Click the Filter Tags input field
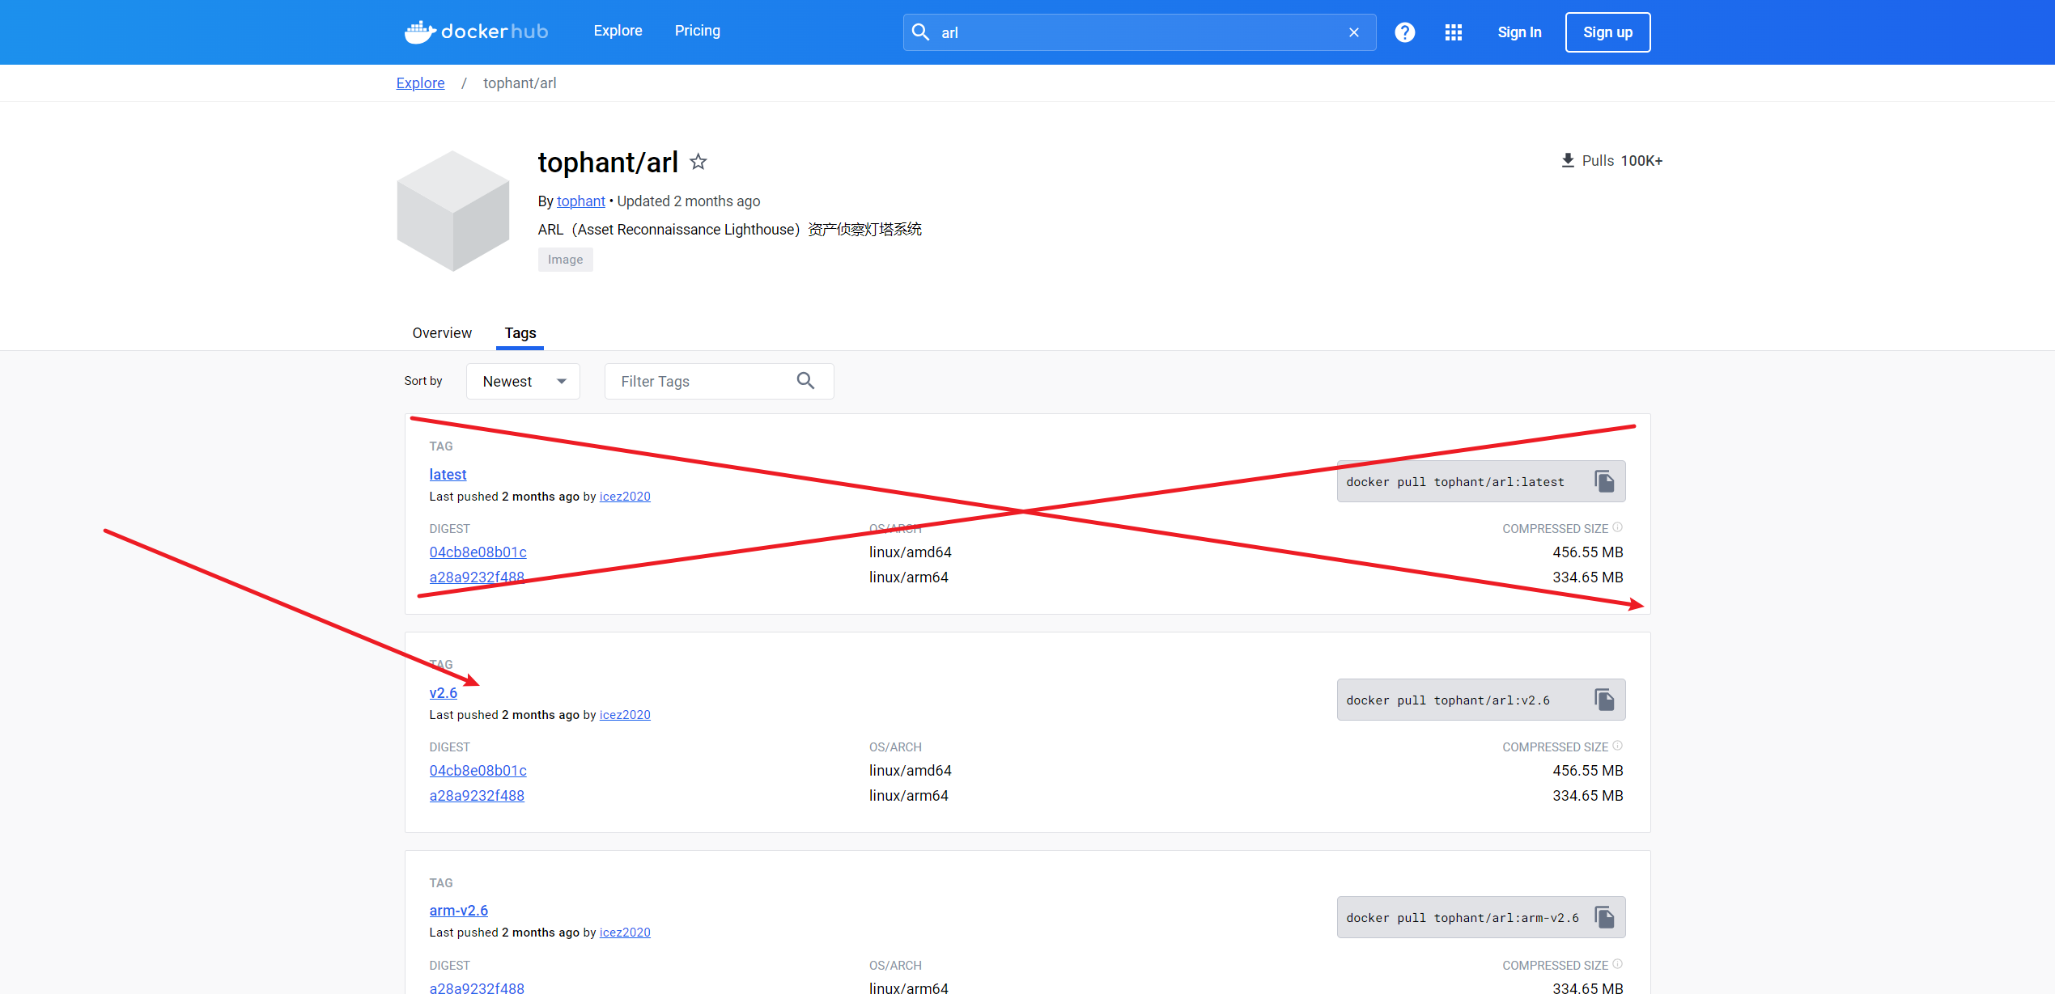This screenshot has height=994, width=2055. point(720,381)
